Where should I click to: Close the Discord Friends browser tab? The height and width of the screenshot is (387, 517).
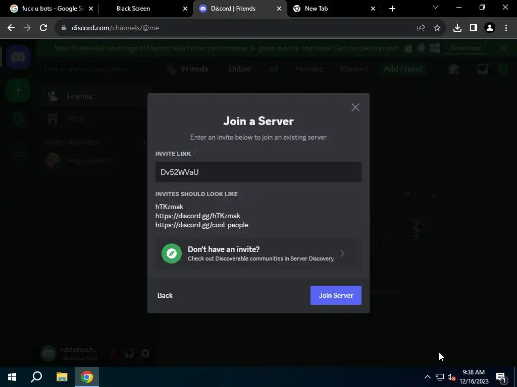tap(279, 9)
